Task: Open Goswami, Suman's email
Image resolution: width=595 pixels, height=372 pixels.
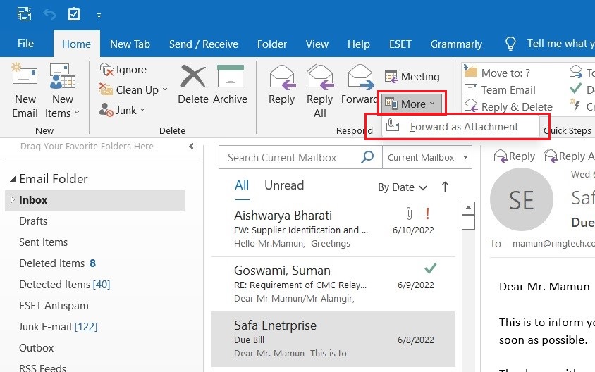Action: pyautogui.click(x=333, y=285)
